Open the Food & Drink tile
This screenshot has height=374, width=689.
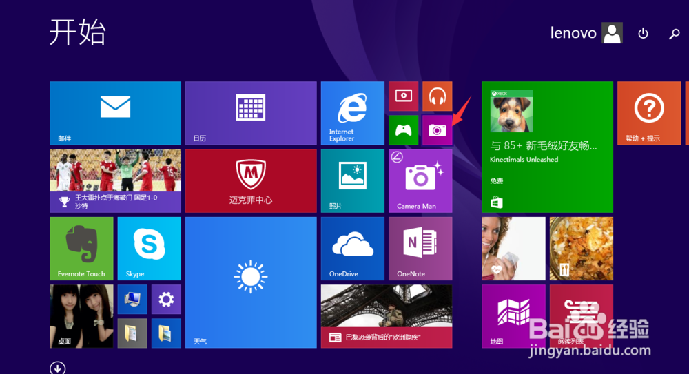point(581,249)
